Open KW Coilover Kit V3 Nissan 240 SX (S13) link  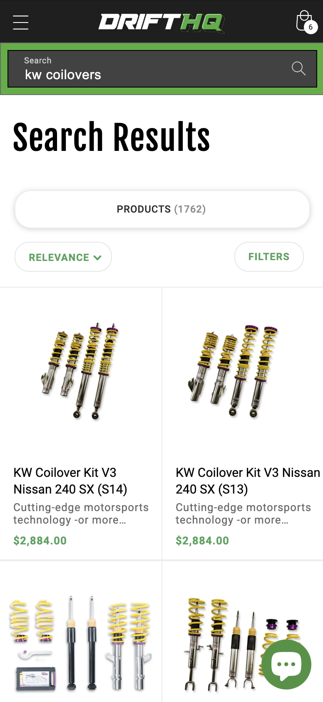[x=247, y=481]
